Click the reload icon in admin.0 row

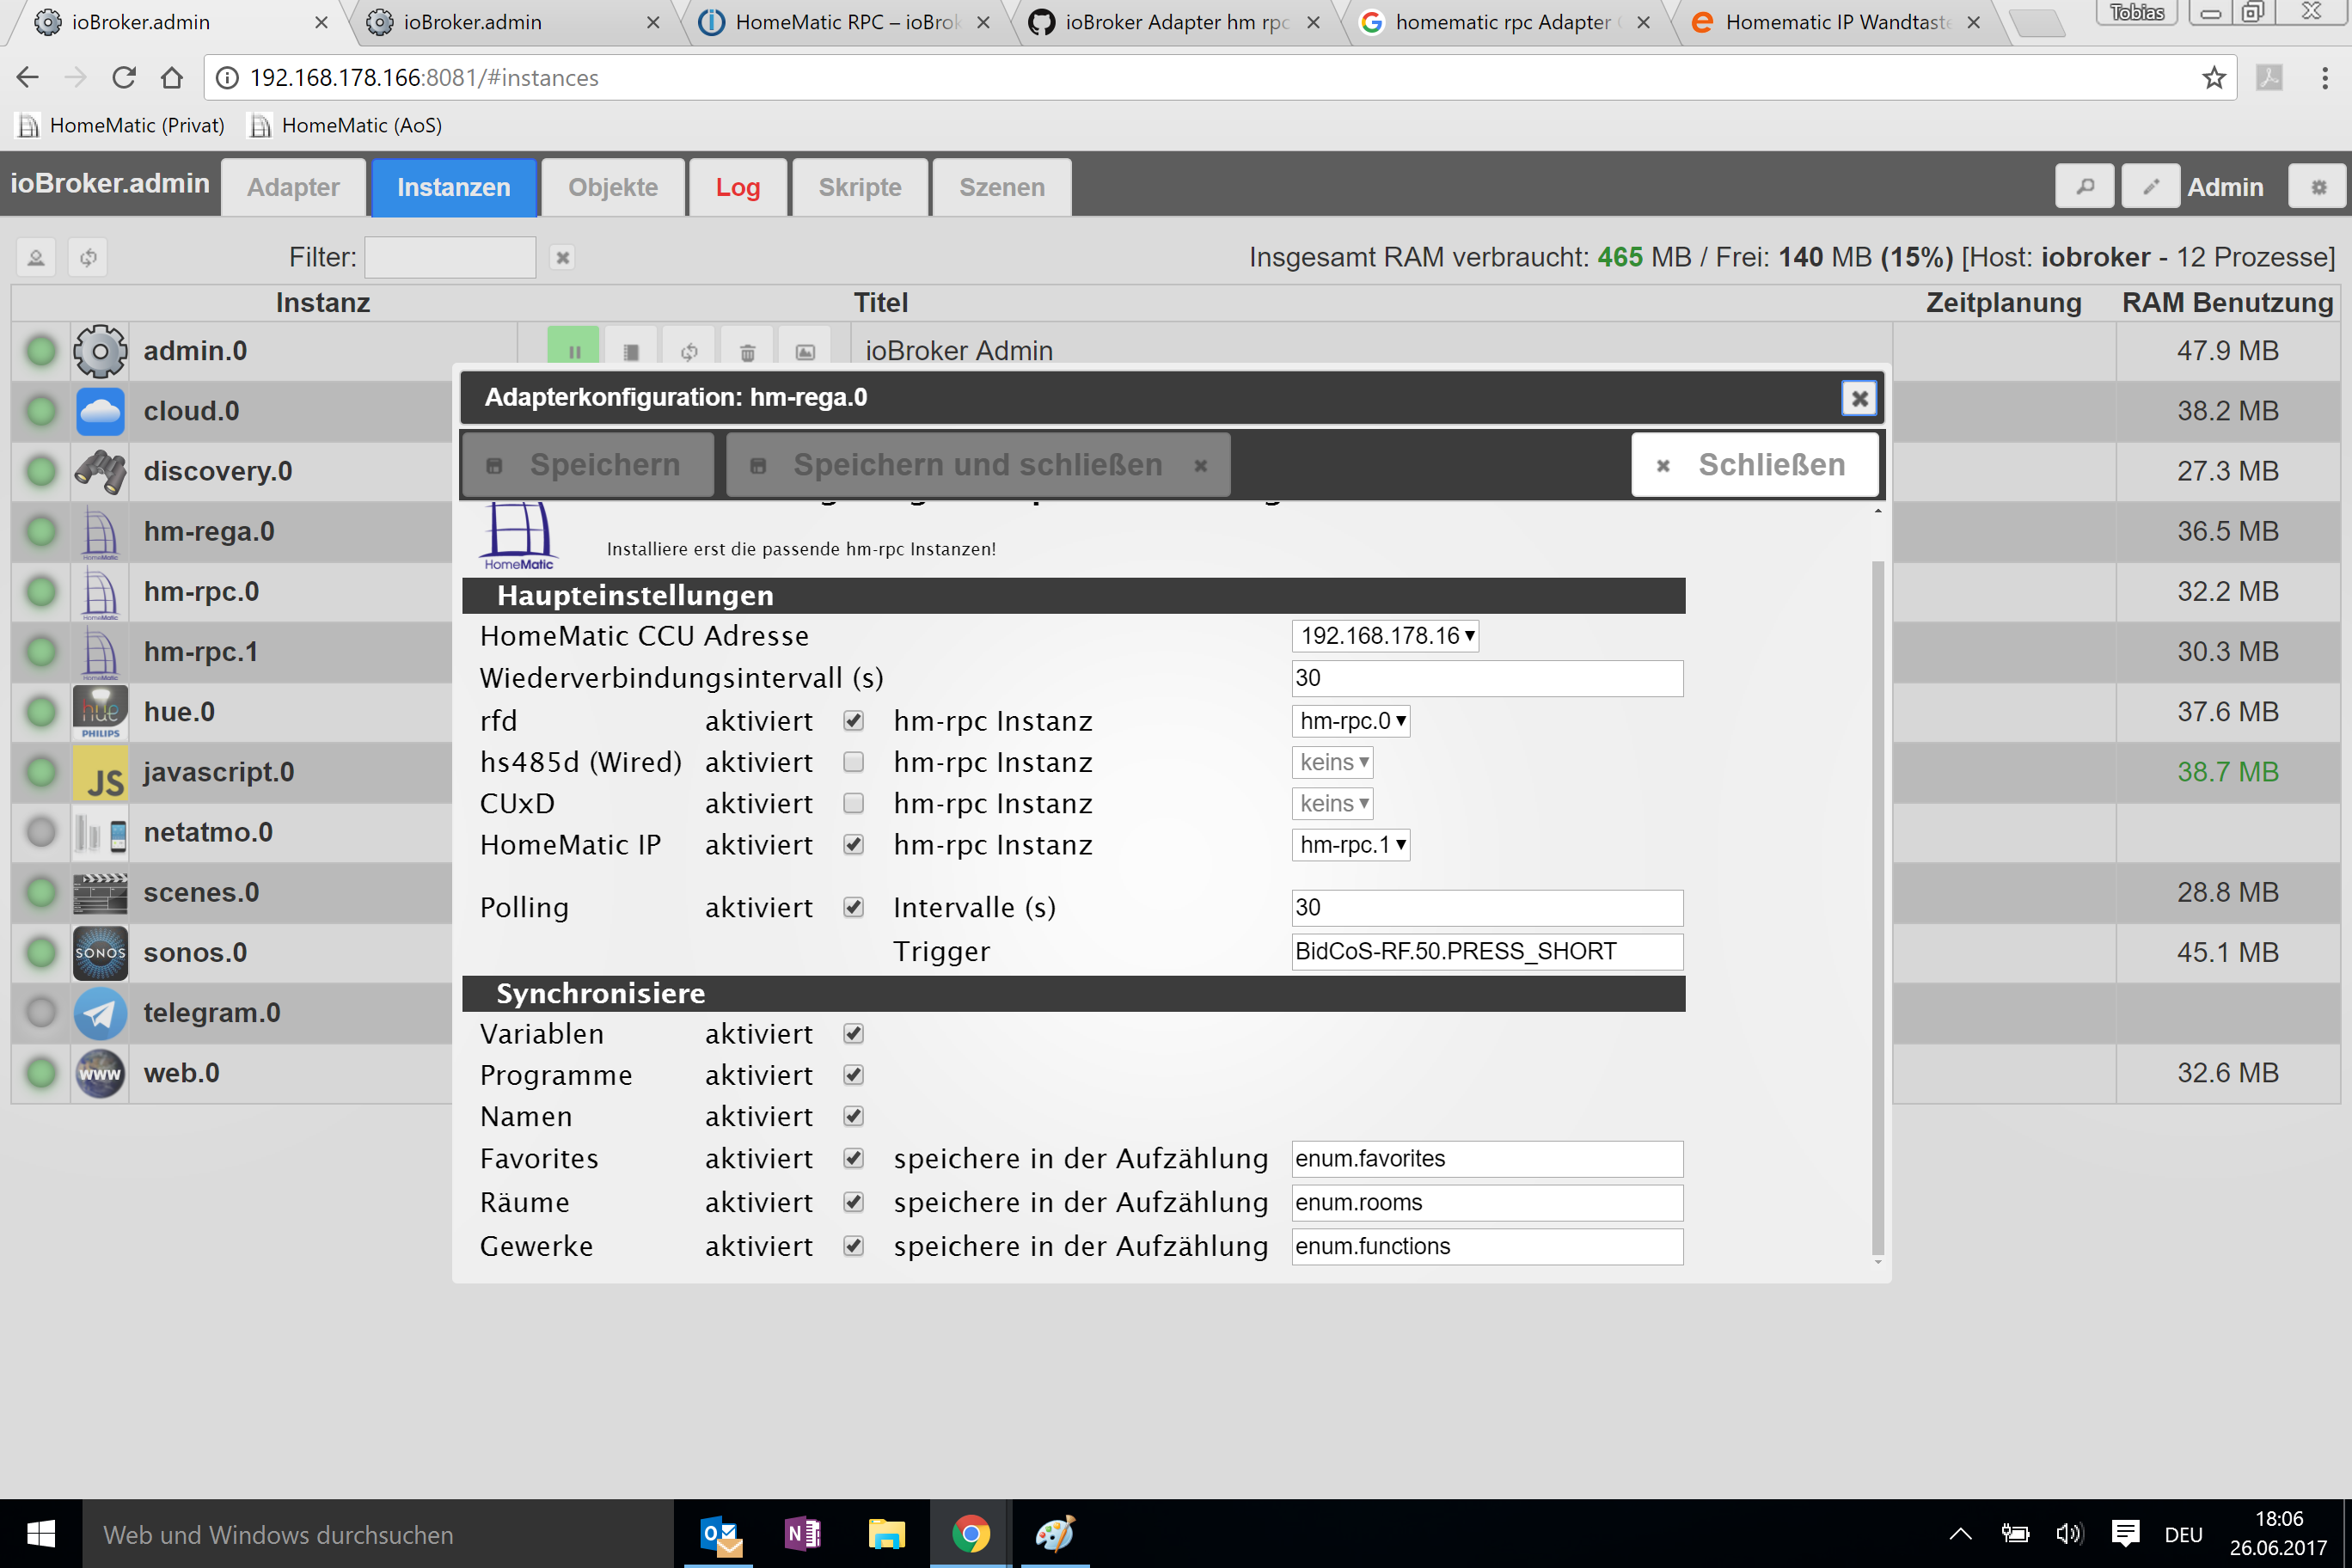689,351
